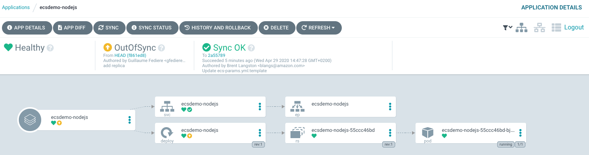Click the svc node sync checkmark icon
Image resolution: width=589 pixels, height=155 pixels.
pos(190,110)
